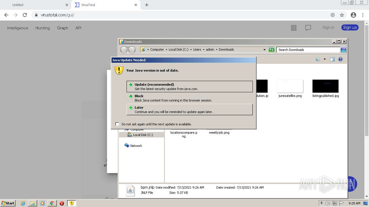Viewport: 369px width, 207px height.
Task: Click Downloads breadcrumb segment
Action: (x=226, y=49)
